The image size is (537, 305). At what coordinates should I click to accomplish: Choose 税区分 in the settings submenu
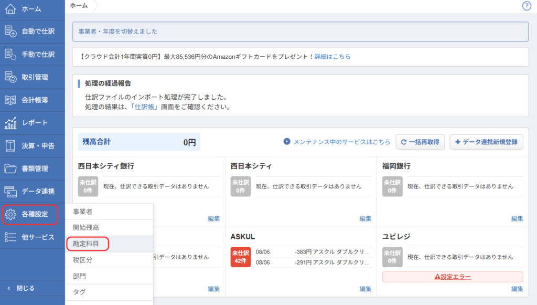click(83, 260)
